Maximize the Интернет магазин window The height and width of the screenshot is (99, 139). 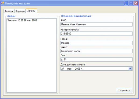click(x=131, y=3)
